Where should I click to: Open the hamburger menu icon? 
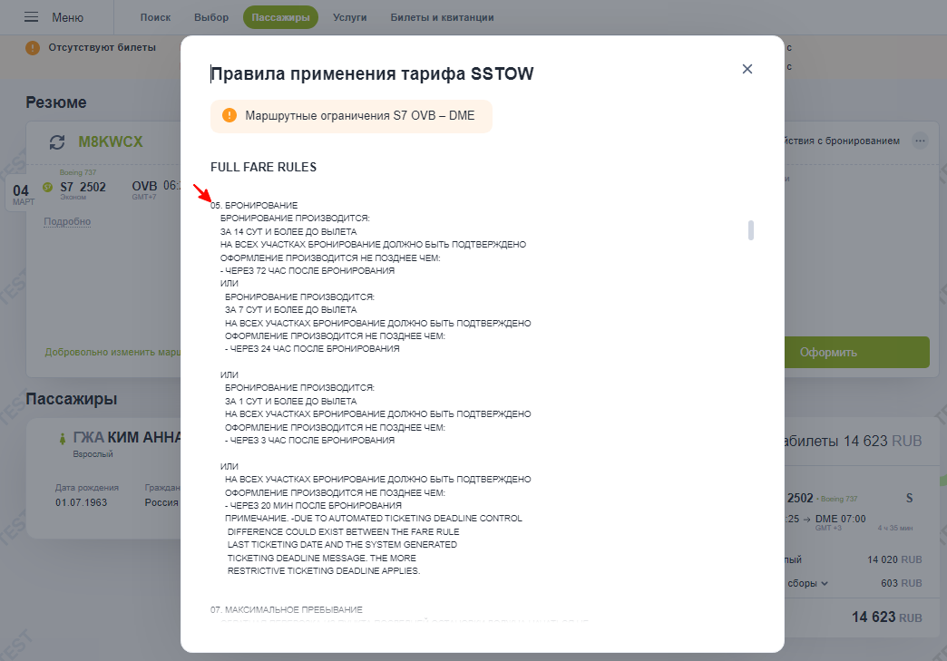click(x=31, y=17)
